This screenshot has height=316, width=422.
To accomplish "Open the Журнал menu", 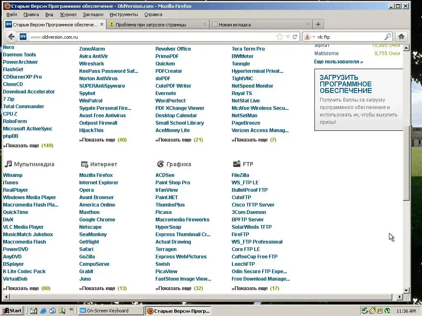I will click(x=68, y=14).
